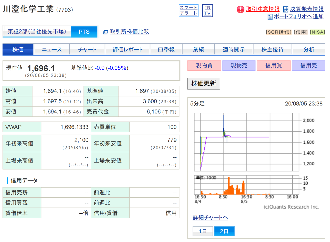This screenshot has height=242, width=330.
Task: Select the 2日 chart range
Action: [x=224, y=231]
